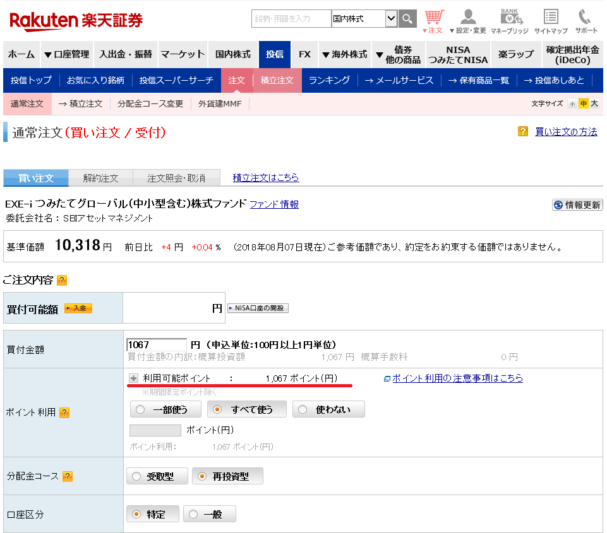Open the ランキング submenu
Image resolution: width=607 pixels, height=533 pixels.
click(330, 80)
